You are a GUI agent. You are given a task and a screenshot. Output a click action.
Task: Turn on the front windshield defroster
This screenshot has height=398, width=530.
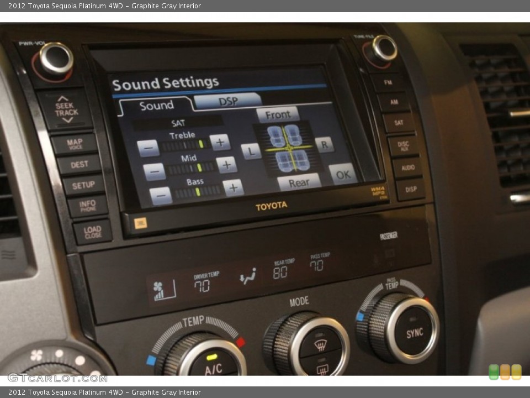[x=320, y=344]
